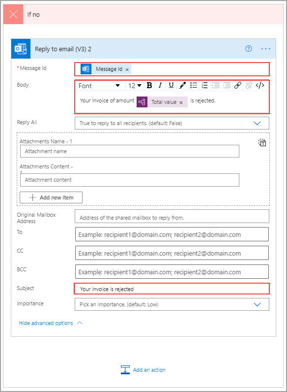
Task: Click the Attachment content field
Action: pos(130,180)
